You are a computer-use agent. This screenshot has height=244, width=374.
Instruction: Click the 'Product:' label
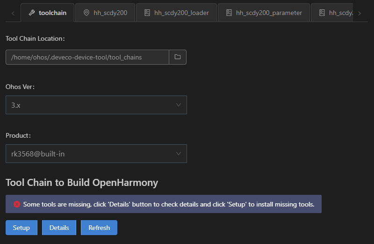pyautogui.click(x=18, y=135)
